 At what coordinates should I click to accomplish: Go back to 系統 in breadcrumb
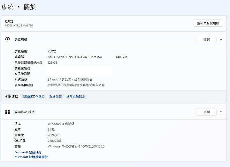[x=7, y=7]
